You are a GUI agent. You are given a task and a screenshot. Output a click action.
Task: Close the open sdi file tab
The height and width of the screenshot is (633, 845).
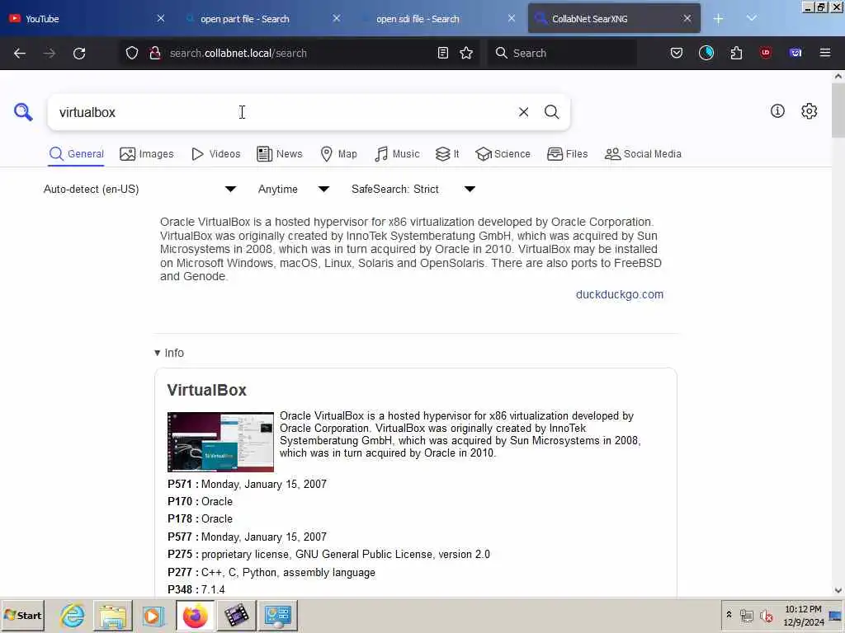[x=512, y=19]
